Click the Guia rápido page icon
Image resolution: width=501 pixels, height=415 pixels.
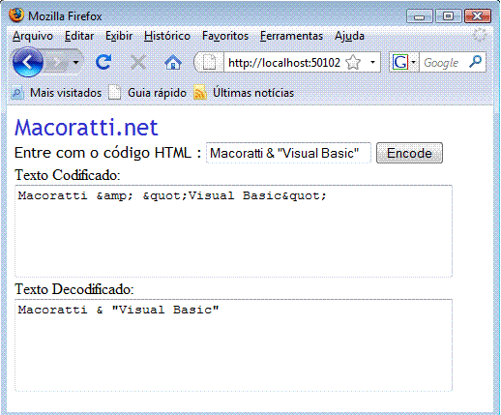click(114, 93)
